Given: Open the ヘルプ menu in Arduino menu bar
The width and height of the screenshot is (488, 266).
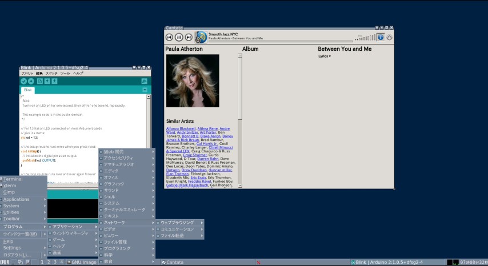Looking at the screenshot, I should [78, 73].
